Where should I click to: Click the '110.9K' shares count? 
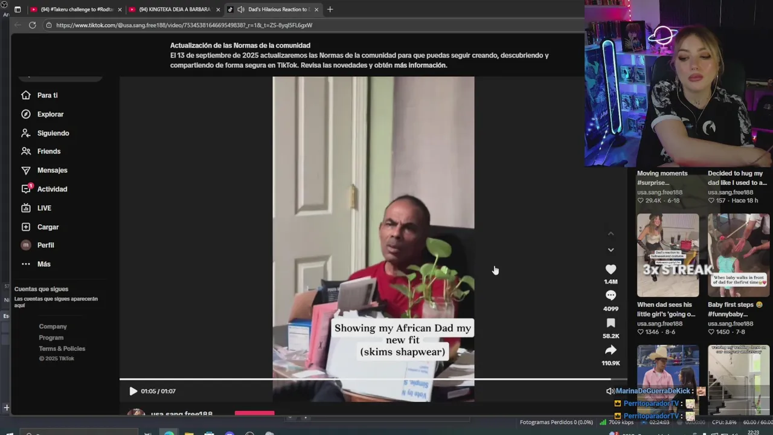[x=611, y=363]
